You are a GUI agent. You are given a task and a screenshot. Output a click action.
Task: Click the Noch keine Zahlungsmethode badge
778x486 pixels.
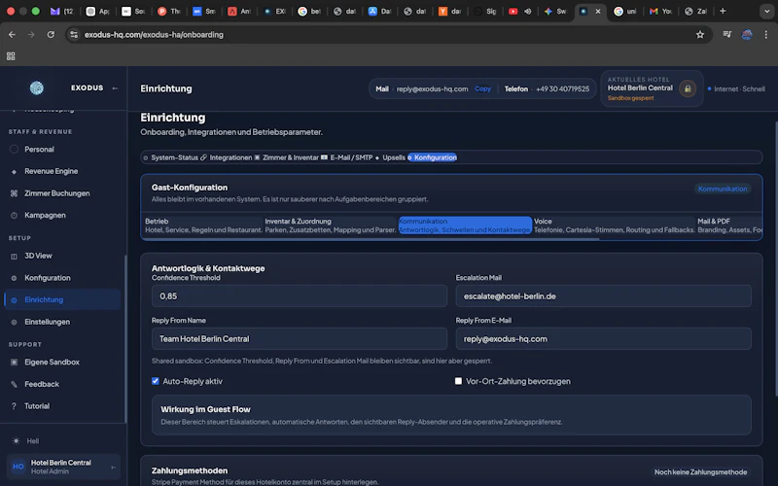[700, 472]
